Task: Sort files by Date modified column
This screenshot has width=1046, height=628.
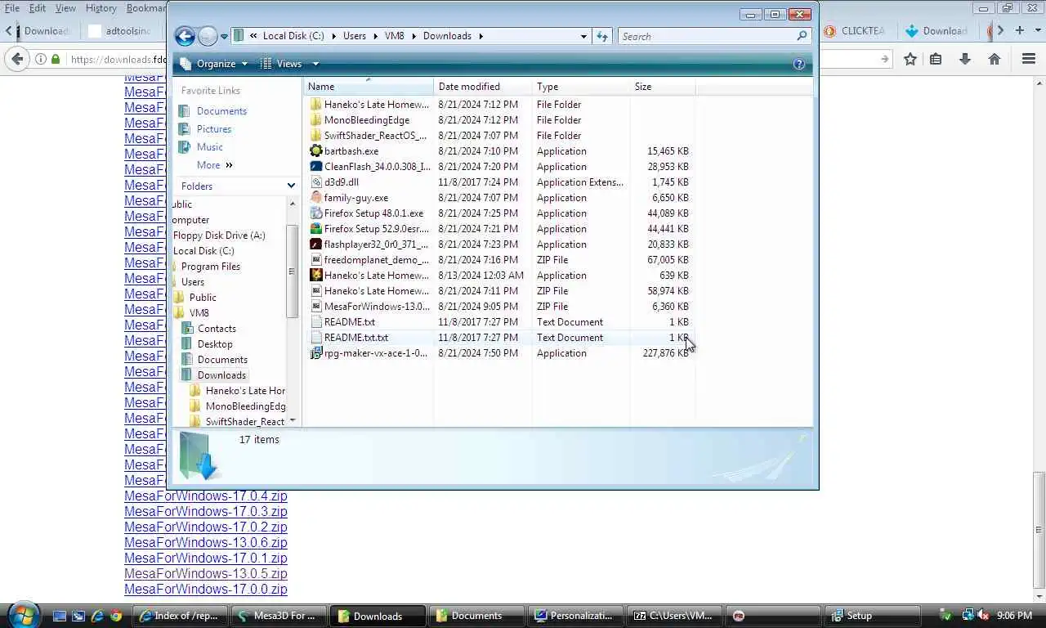Action: click(x=482, y=87)
